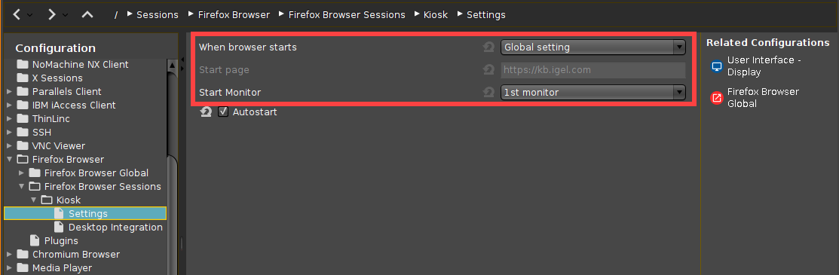Click reset icon beside Autostart
The height and width of the screenshot is (275, 839).
[x=206, y=112]
